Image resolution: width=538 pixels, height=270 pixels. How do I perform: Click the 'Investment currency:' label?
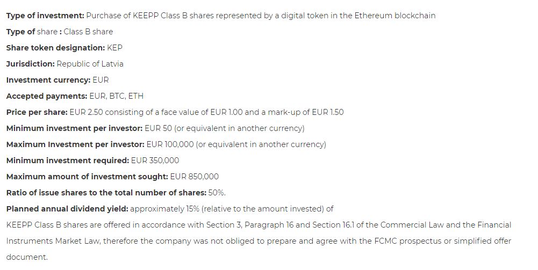tap(48, 80)
